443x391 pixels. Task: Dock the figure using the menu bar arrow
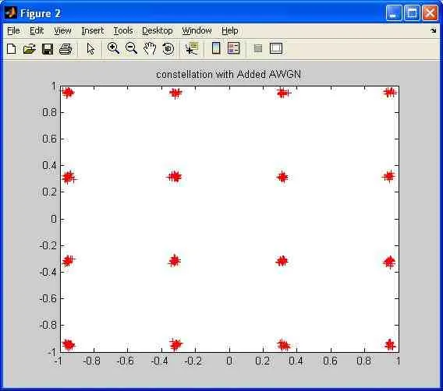point(434,30)
